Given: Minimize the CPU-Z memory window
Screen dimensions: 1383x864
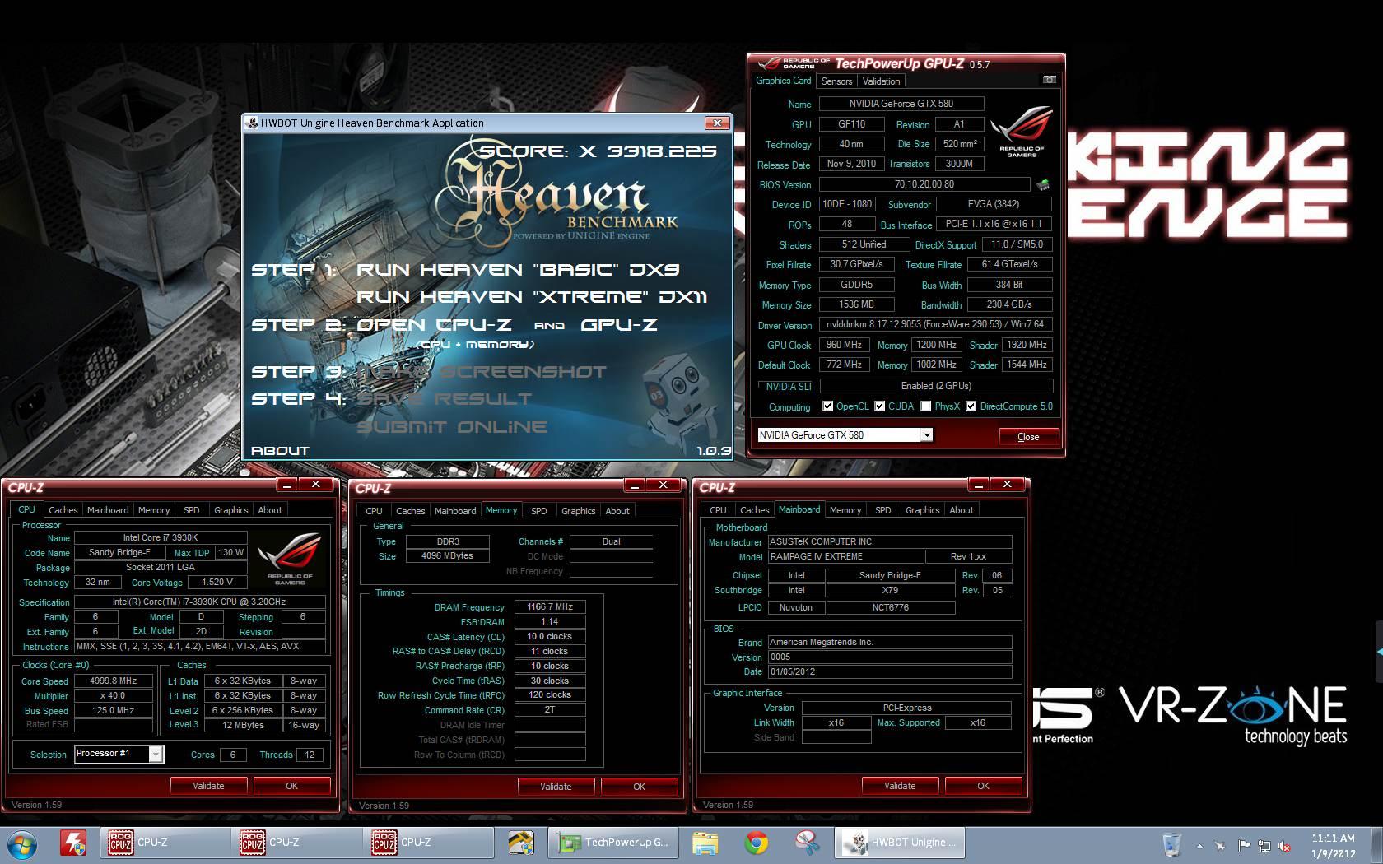Looking at the screenshot, I should tap(634, 485).
